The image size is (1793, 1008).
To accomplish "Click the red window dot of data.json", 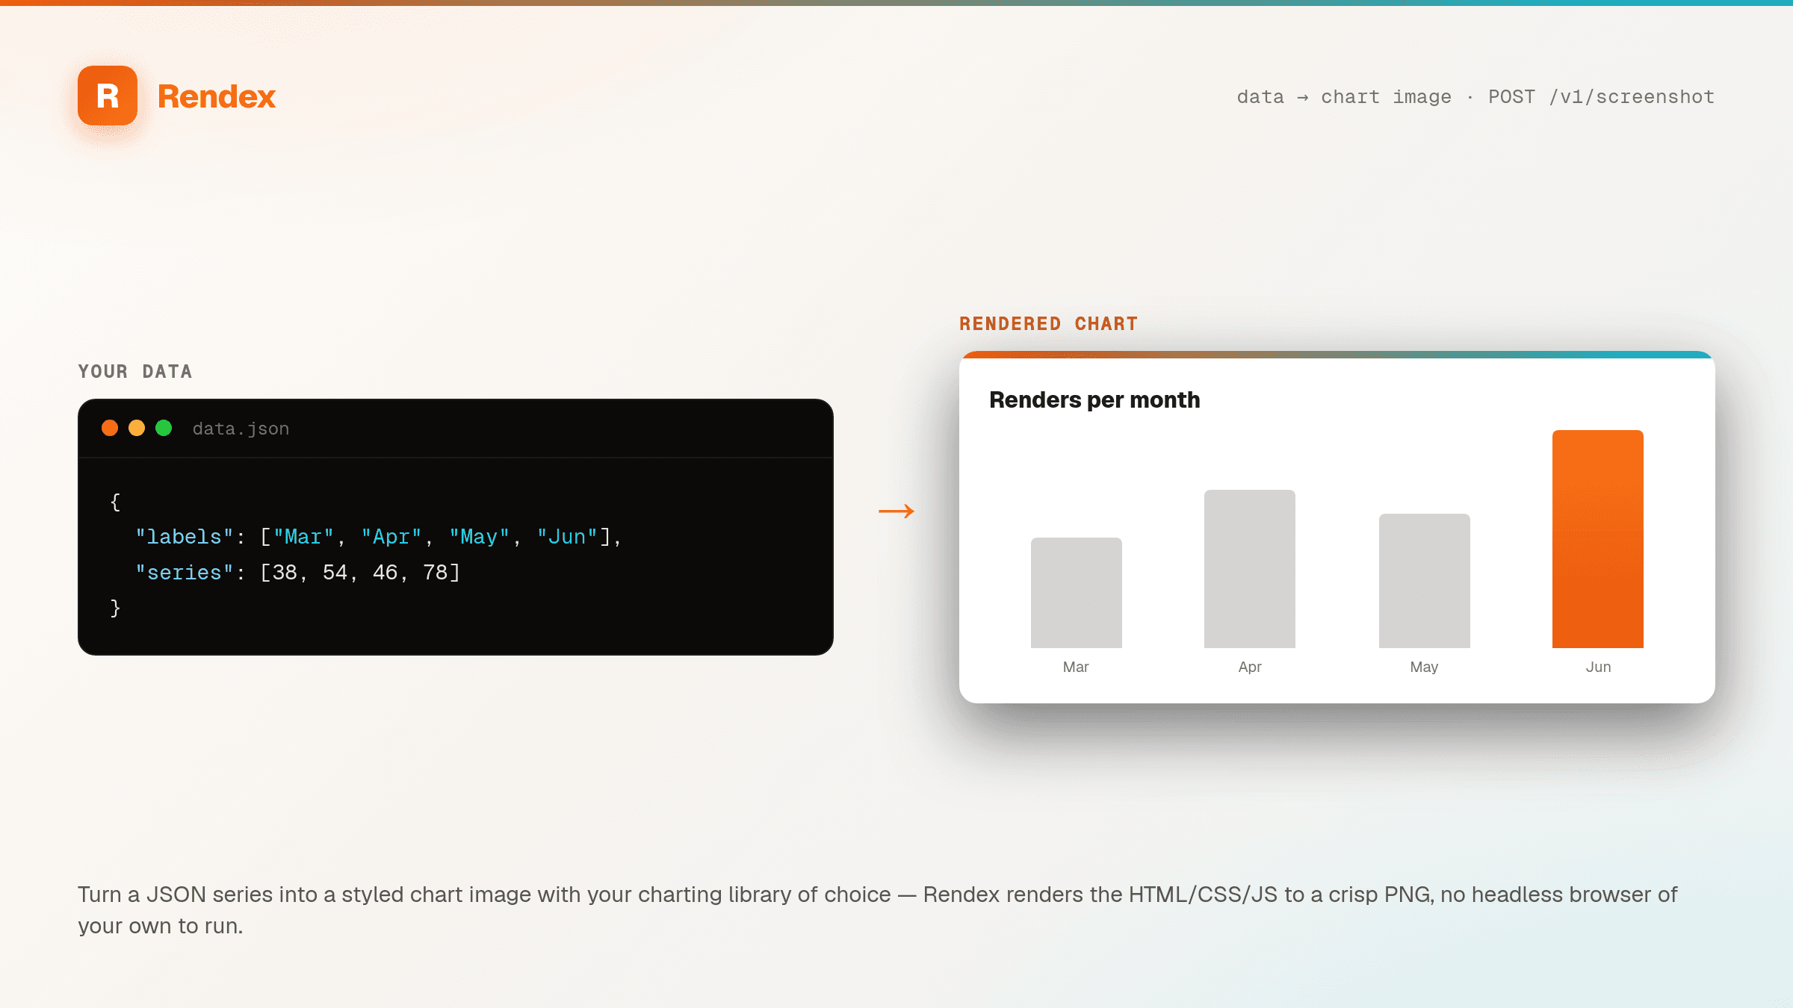I will coord(110,428).
